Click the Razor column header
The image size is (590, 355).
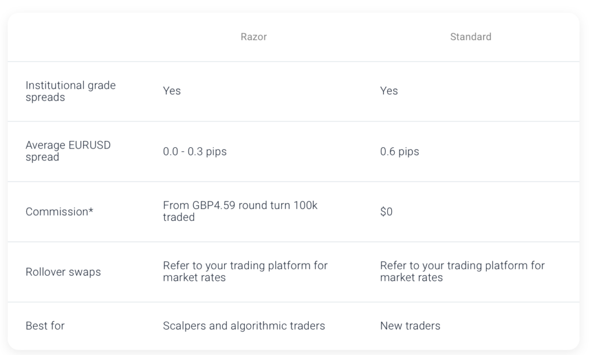pyautogui.click(x=254, y=37)
